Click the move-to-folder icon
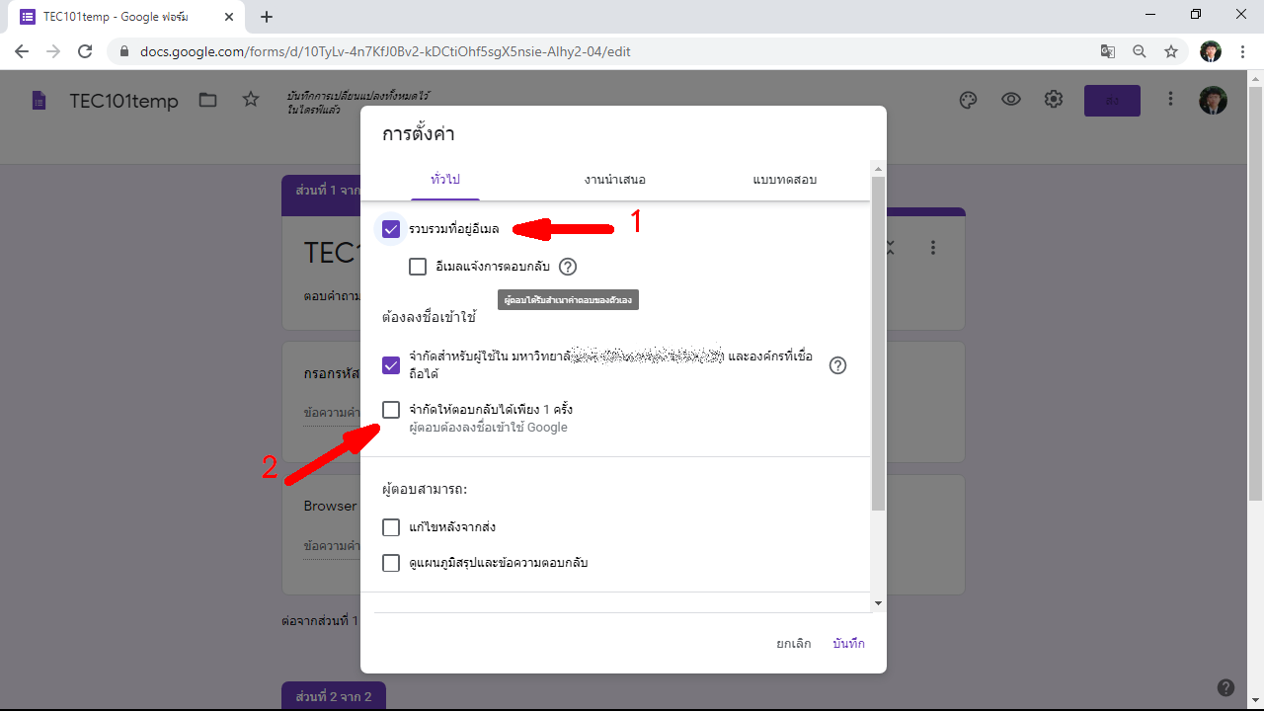This screenshot has width=1264, height=712. pyautogui.click(x=207, y=100)
